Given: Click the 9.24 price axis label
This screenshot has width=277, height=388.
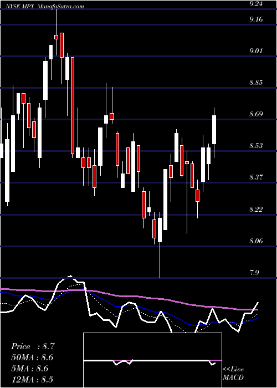Looking at the screenshot, I should pos(256,4).
